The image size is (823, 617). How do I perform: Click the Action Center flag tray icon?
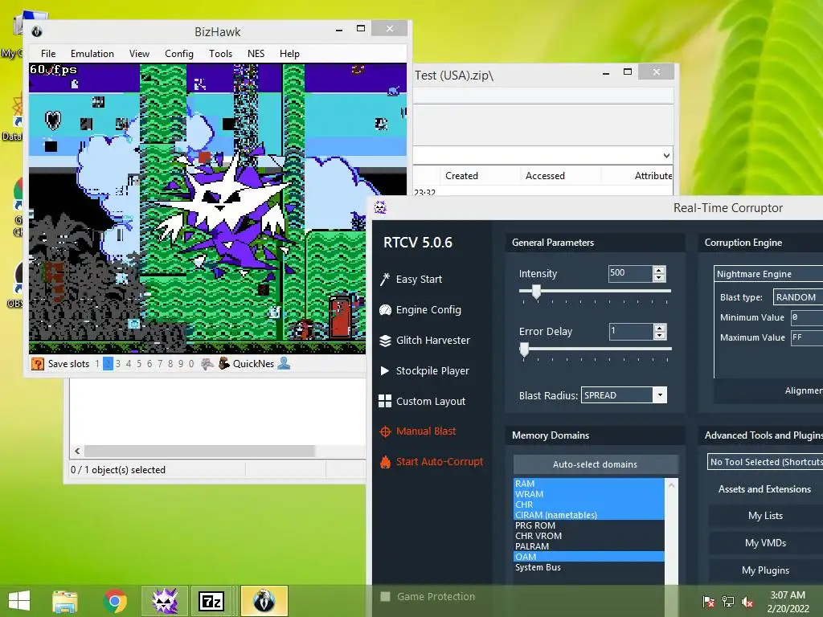708,602
